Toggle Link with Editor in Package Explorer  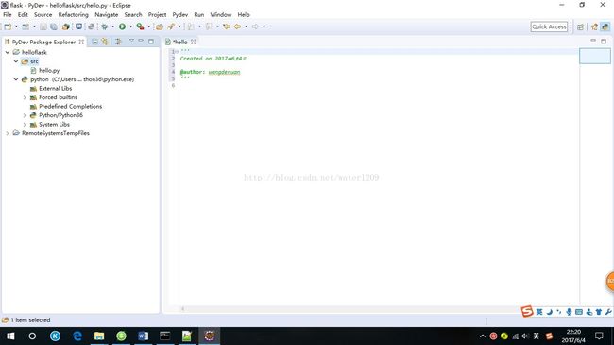click(x=105, y=42)
